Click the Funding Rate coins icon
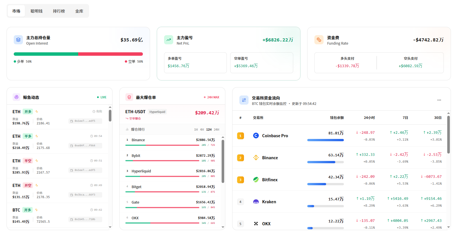Image resolution: width=463 pixels, height=235 pixels. point(319,40)
